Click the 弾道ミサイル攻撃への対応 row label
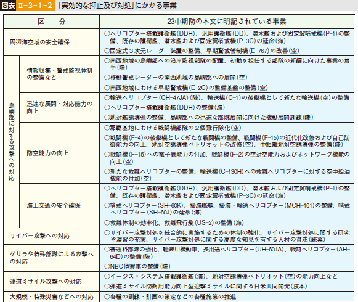The width and height of the screenshot is (358, 302). click(46, 281)
